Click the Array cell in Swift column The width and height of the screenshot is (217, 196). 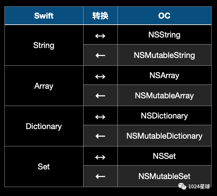coord(44,86)
